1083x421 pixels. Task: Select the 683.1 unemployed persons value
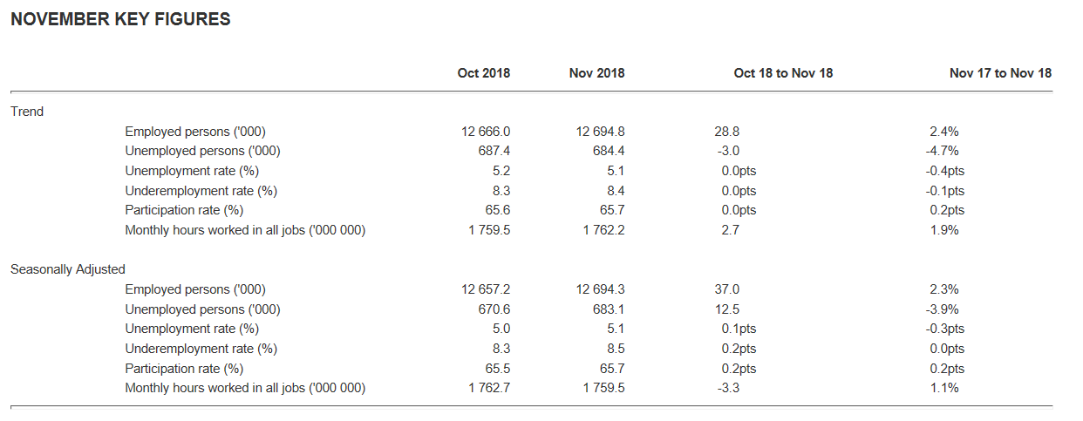[610, 309]
